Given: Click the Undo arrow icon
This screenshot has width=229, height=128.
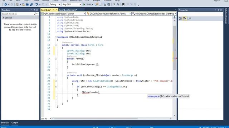Looking at the screenshot, I should (36, 5).
